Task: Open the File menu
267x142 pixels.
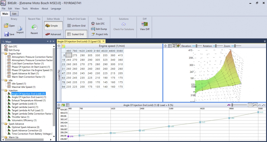Action: [4, 9]
